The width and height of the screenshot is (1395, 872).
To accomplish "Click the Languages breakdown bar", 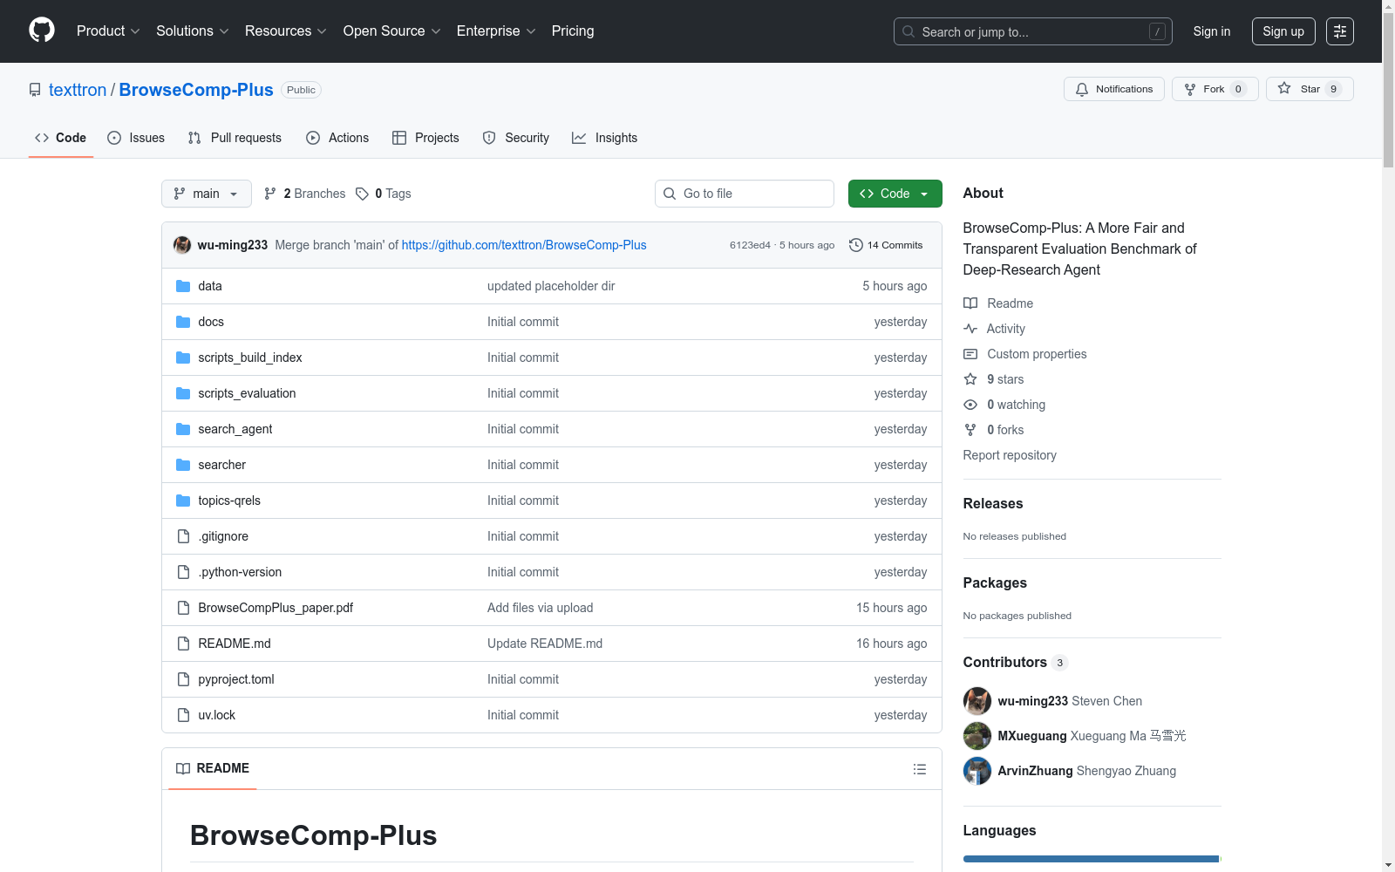I will [x=1092, y=859].
